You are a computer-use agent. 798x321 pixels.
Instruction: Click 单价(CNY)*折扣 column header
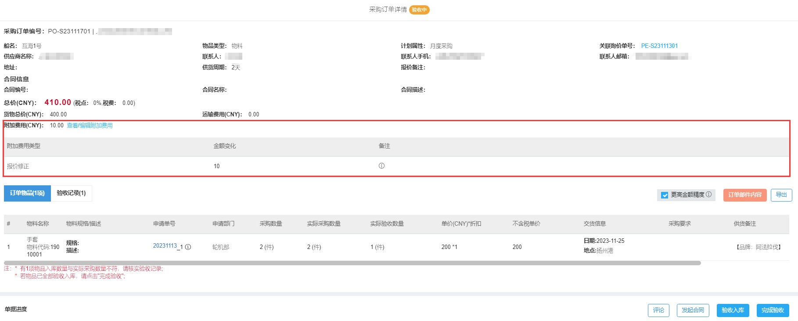click(x=461, y=224)
